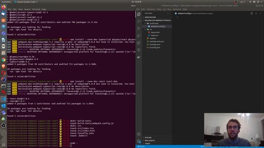Open index.html in the src folder
This screenshot has width=264, height=148.
click(157, 32)
